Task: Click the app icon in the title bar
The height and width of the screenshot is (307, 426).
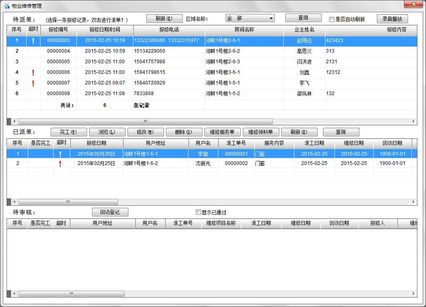Action: pyautogui.click(x=7, y=6)
